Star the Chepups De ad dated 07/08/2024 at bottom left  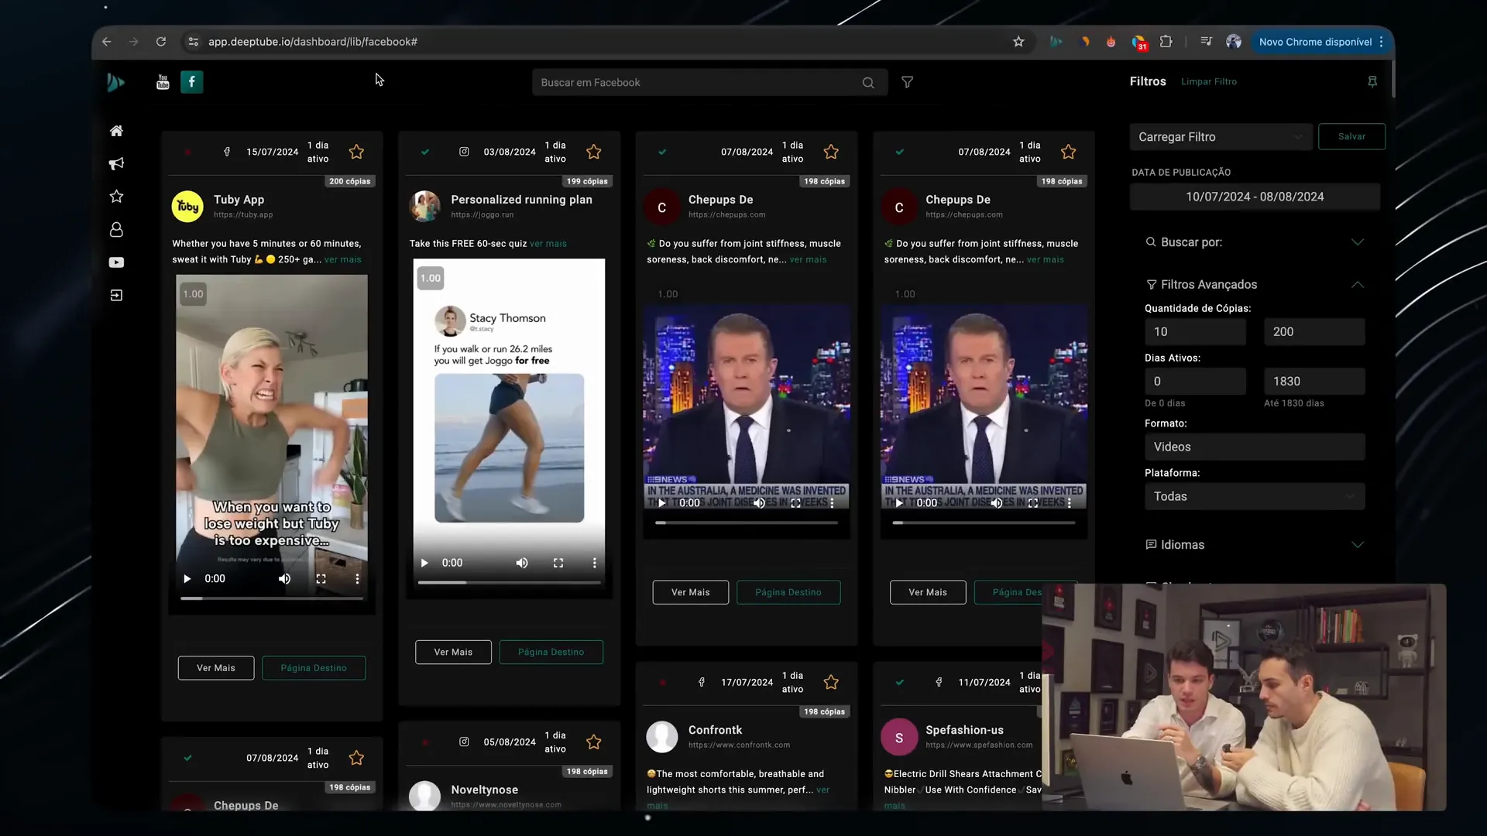pyautogui.click(x=356, y=758)
